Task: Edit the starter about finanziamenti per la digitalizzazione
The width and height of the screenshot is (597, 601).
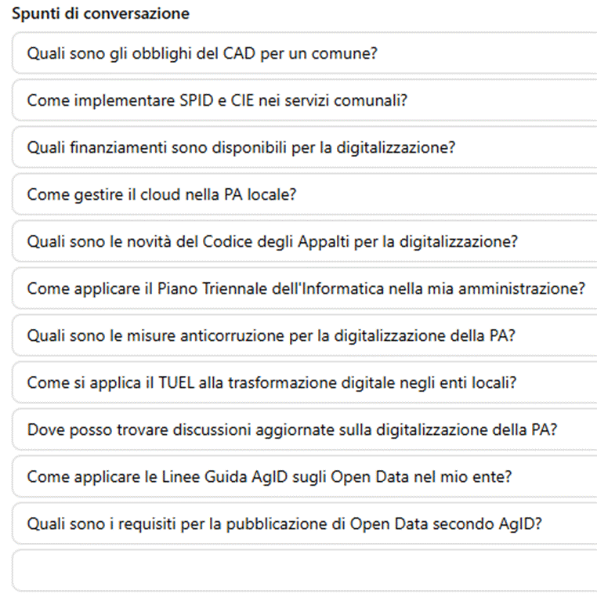Action: (x=305, y=147)
